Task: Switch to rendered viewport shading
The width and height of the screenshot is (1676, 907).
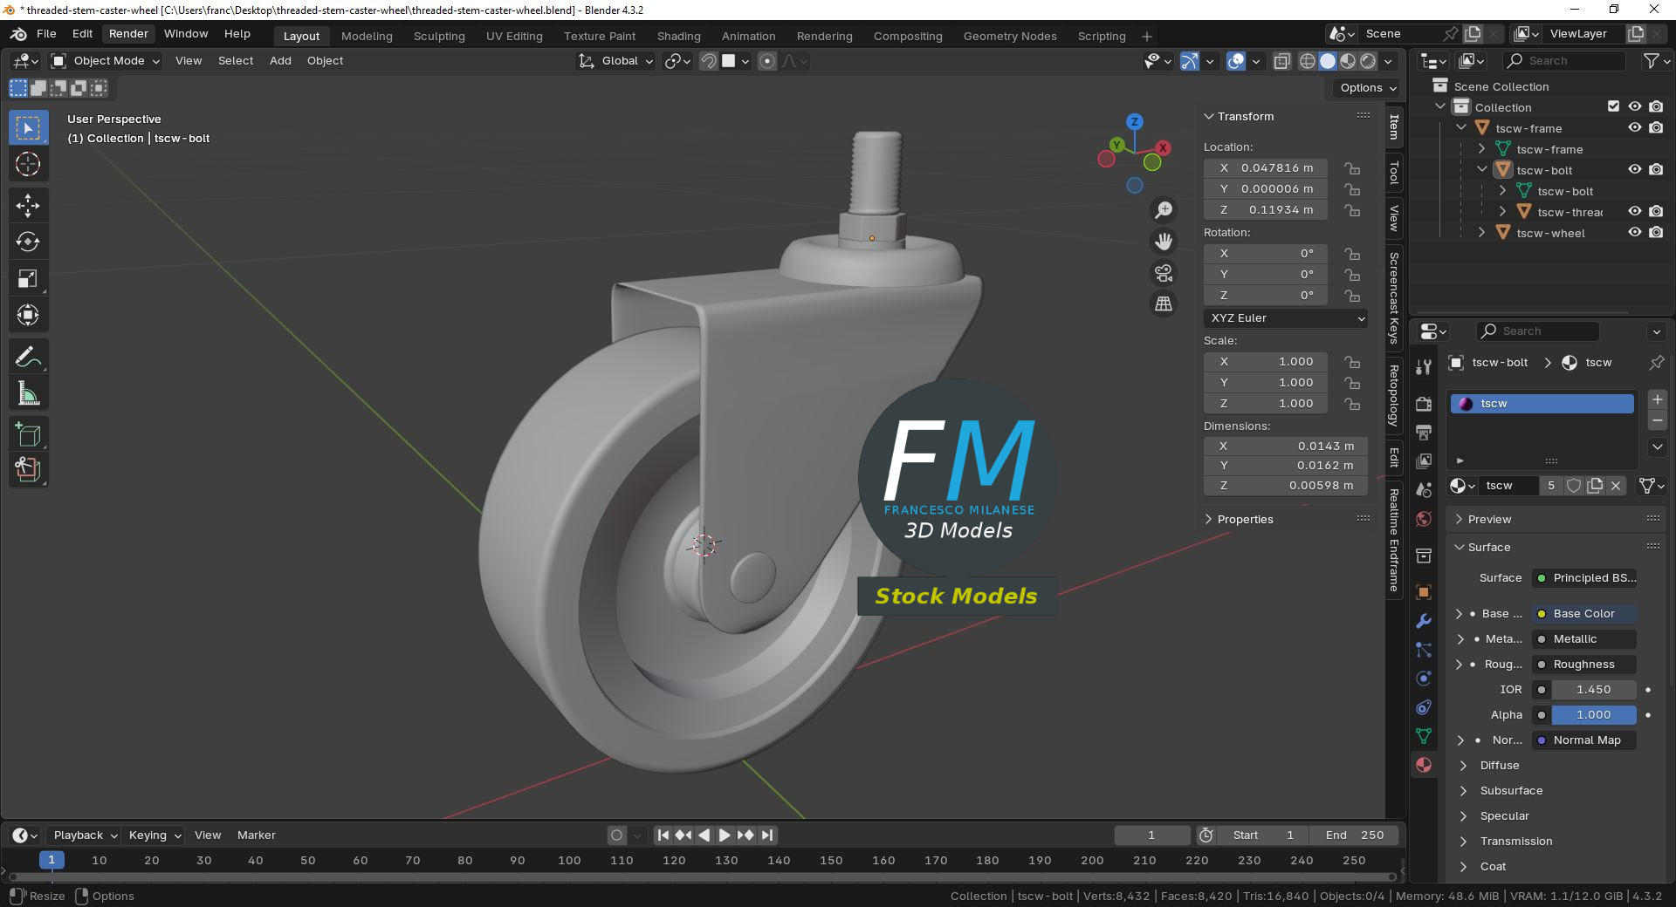Action: [x=1368, y=61]
